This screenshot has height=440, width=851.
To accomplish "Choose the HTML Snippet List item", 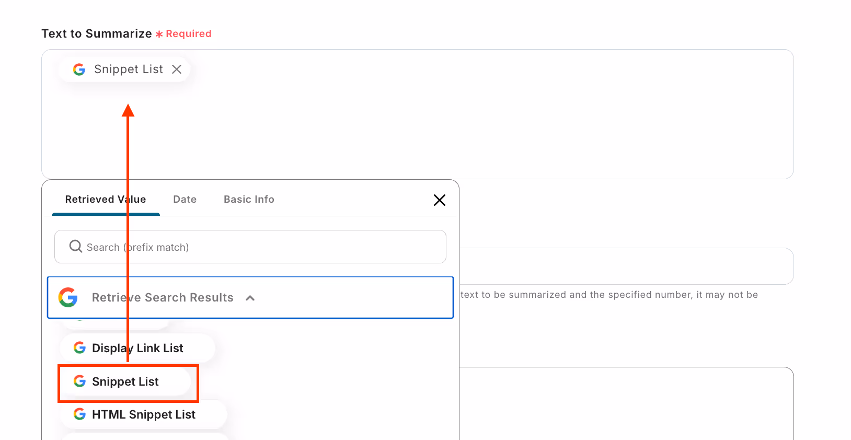I will tap(143, 414).
